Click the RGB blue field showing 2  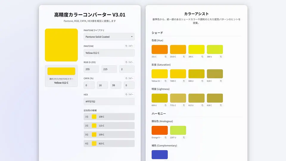(127, 69)
